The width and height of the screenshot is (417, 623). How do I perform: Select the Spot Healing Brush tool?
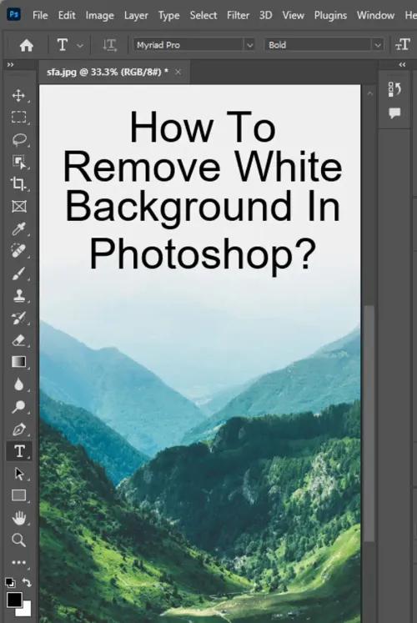point(18,251)
